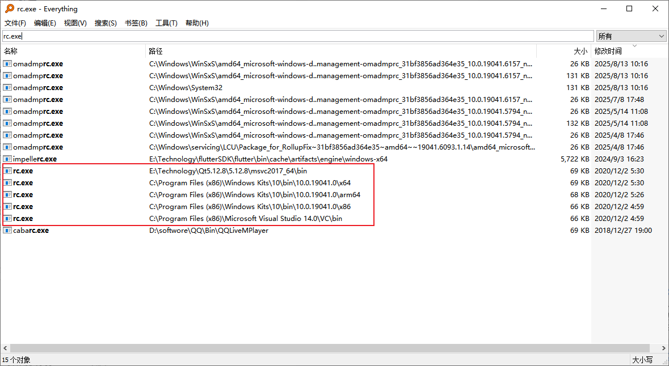This screenshot has width=669, height=366.
Task: Click file icon of omadmprc.exe in servicing\LCU
Action: (7, 147)
